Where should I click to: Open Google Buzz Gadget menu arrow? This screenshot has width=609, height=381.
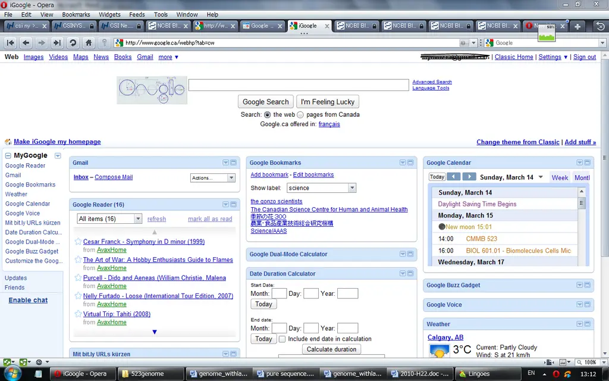[x=579, y=285]
